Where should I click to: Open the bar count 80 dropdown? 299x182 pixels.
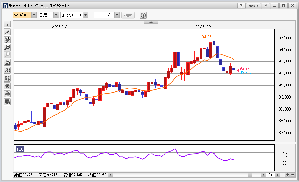278,175
